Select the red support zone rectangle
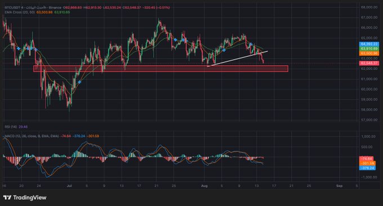383x206 pixels. 161,69
